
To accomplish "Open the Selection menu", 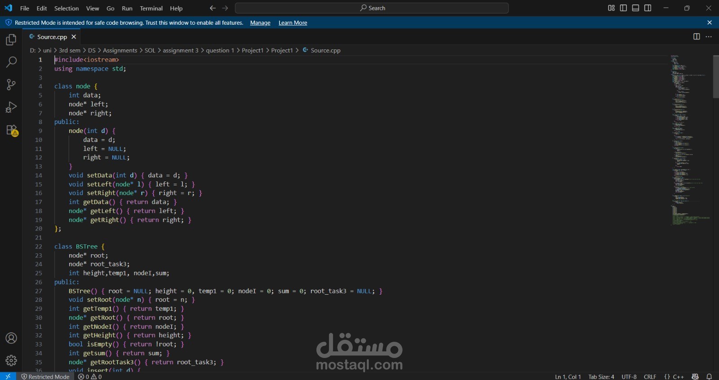I will tap(67, 8).
